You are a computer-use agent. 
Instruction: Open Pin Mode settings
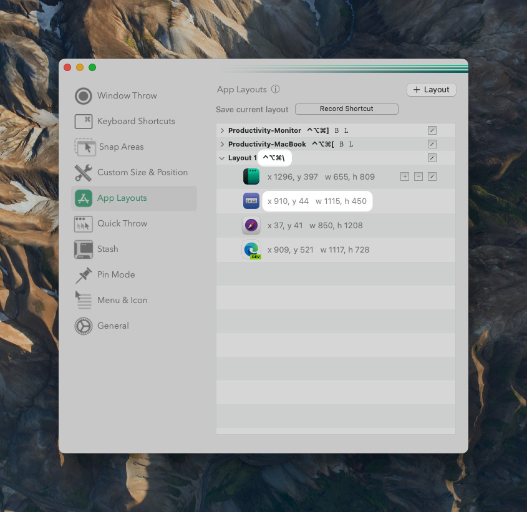click(115, 274)
